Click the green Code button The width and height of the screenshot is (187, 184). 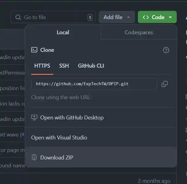(157, 17)
